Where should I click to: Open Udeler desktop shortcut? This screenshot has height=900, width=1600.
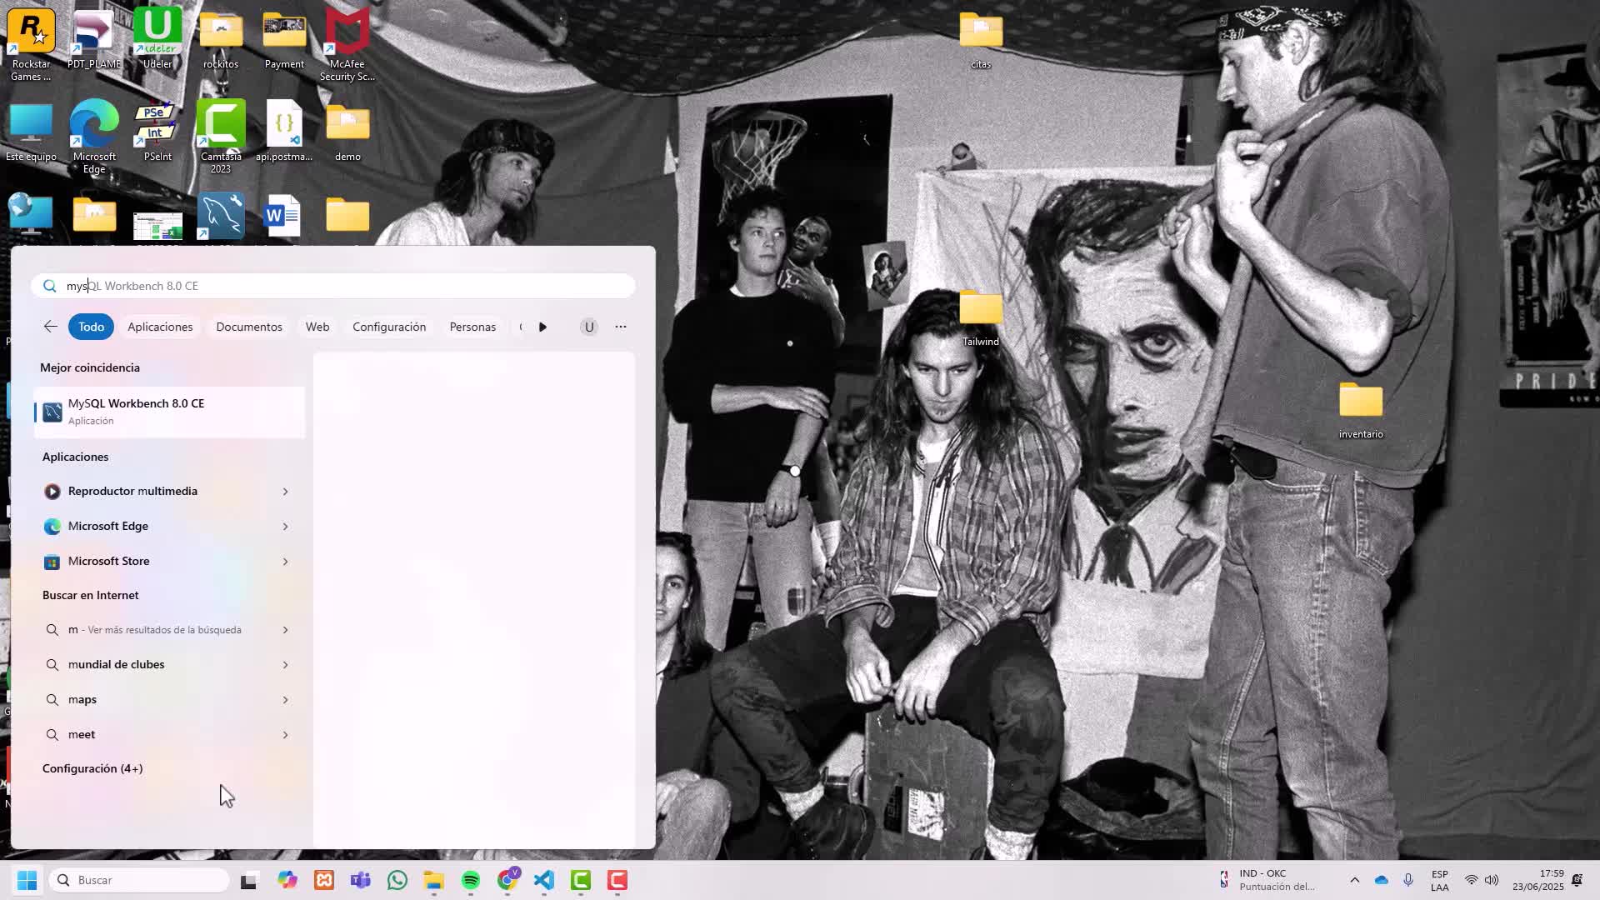(157, 38)
